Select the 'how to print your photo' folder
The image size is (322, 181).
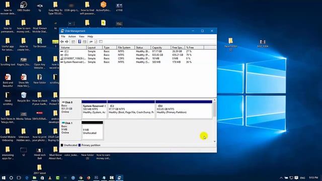[40, 135]
